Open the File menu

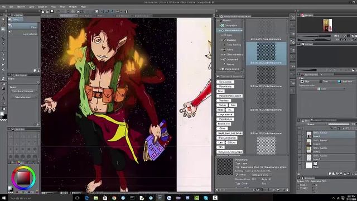point(4,7)
